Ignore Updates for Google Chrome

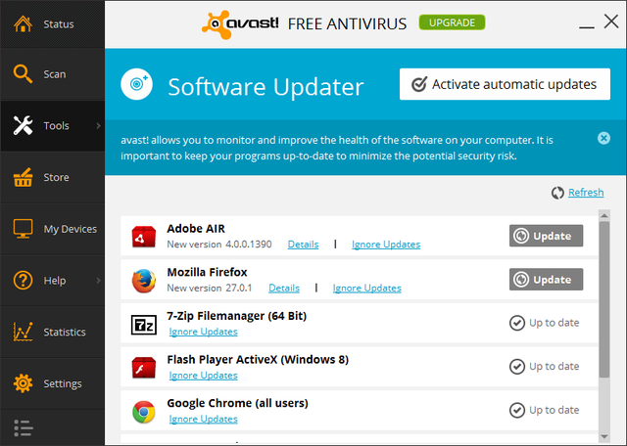(x=203, y=419)
